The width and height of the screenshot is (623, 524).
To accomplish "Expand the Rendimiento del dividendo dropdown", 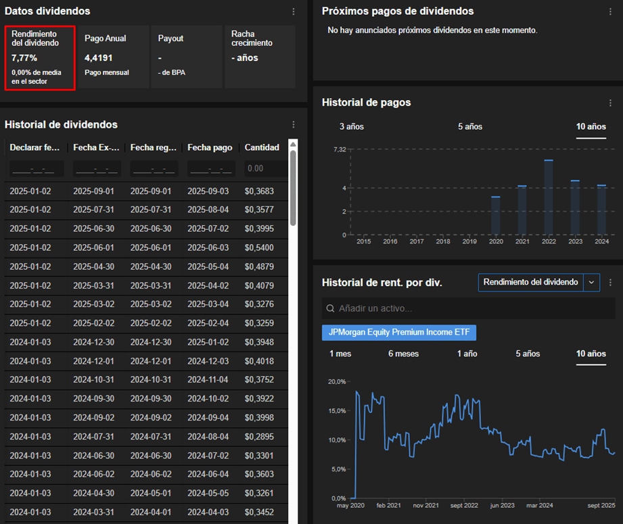I will (531, 282).
